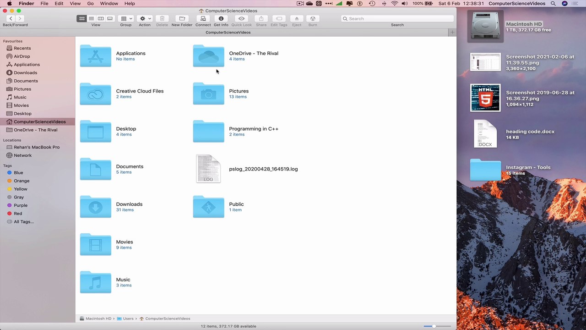Switch to icon view in the toolbar

82,18
